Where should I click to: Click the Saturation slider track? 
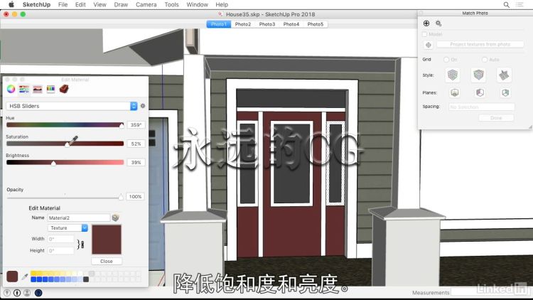[x=65, y=144]
